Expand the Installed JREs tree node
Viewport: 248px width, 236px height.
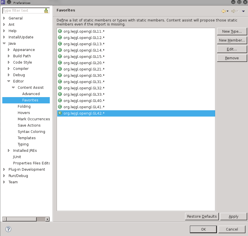point(9,150)
